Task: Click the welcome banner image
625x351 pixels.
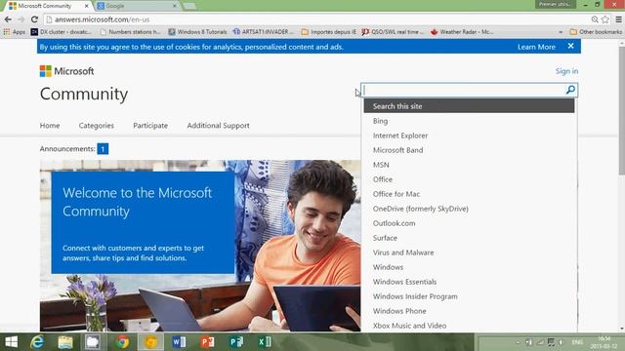Action: 200,246
